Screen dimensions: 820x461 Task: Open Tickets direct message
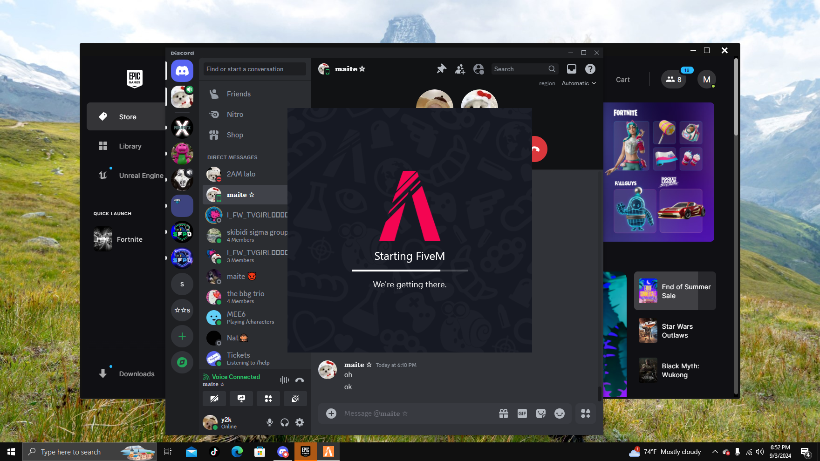point(245,359)
